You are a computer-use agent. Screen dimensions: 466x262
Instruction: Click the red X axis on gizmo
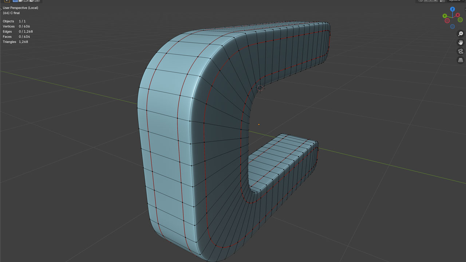(458, 15)
